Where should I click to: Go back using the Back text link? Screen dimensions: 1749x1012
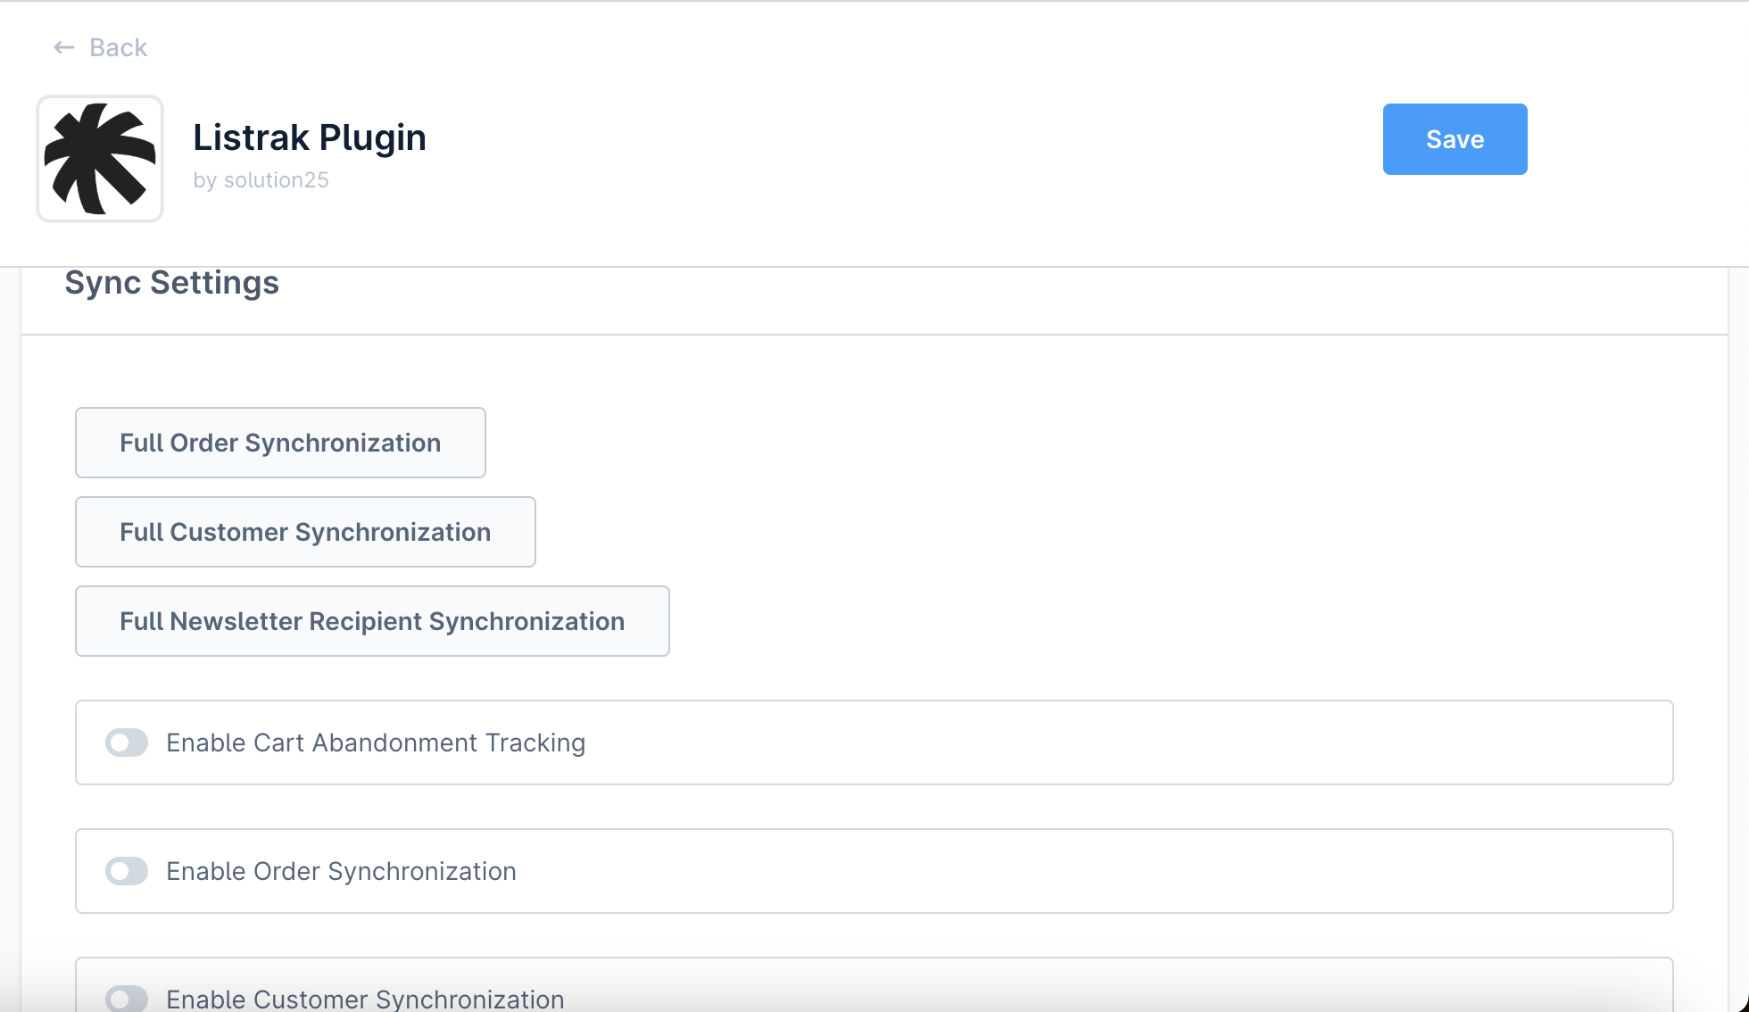click(x=118, y=47)
